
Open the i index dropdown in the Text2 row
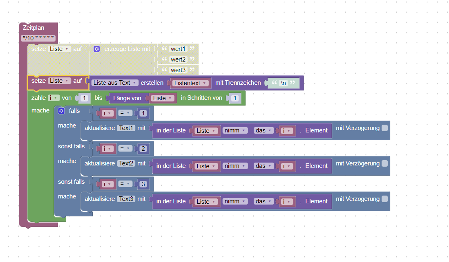[287, 166]
